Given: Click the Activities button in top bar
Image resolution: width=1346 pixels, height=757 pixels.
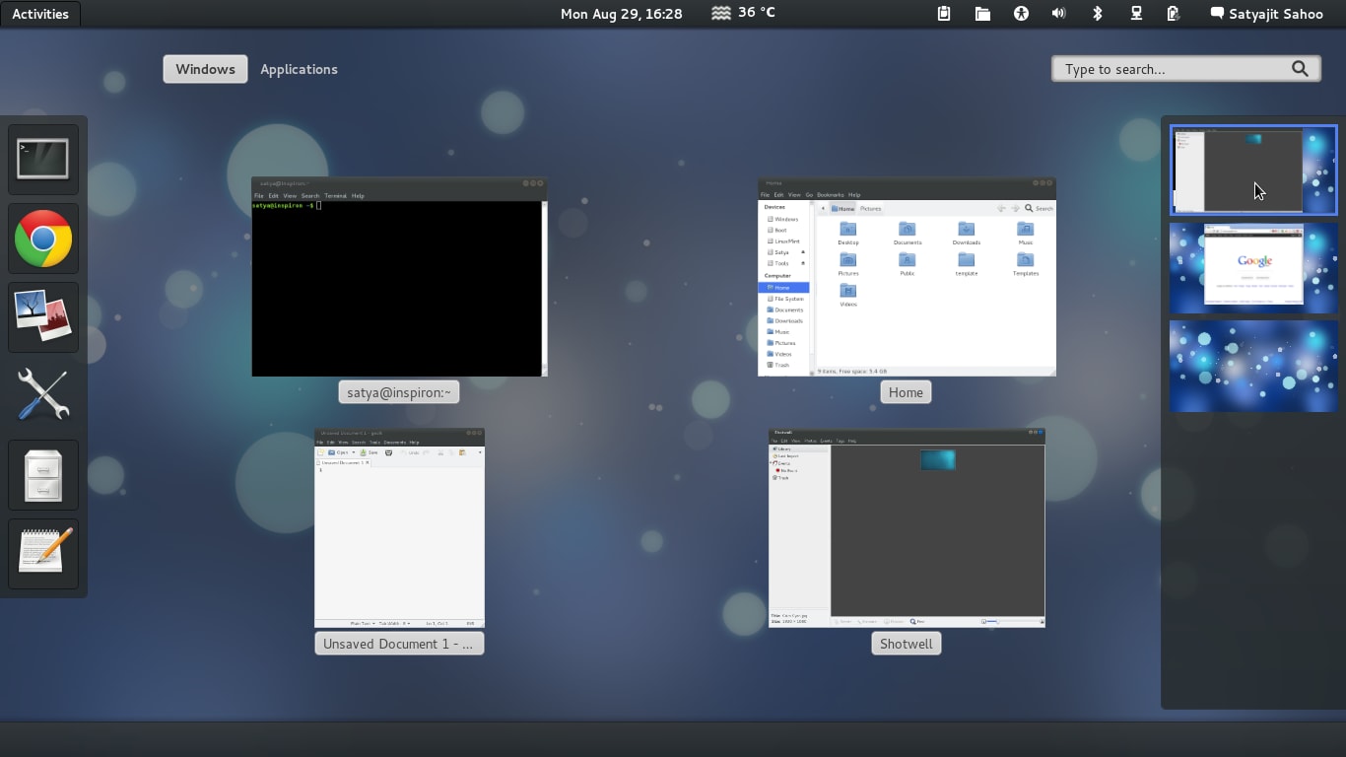Looking at the screenshot, I should pos(40,14).
